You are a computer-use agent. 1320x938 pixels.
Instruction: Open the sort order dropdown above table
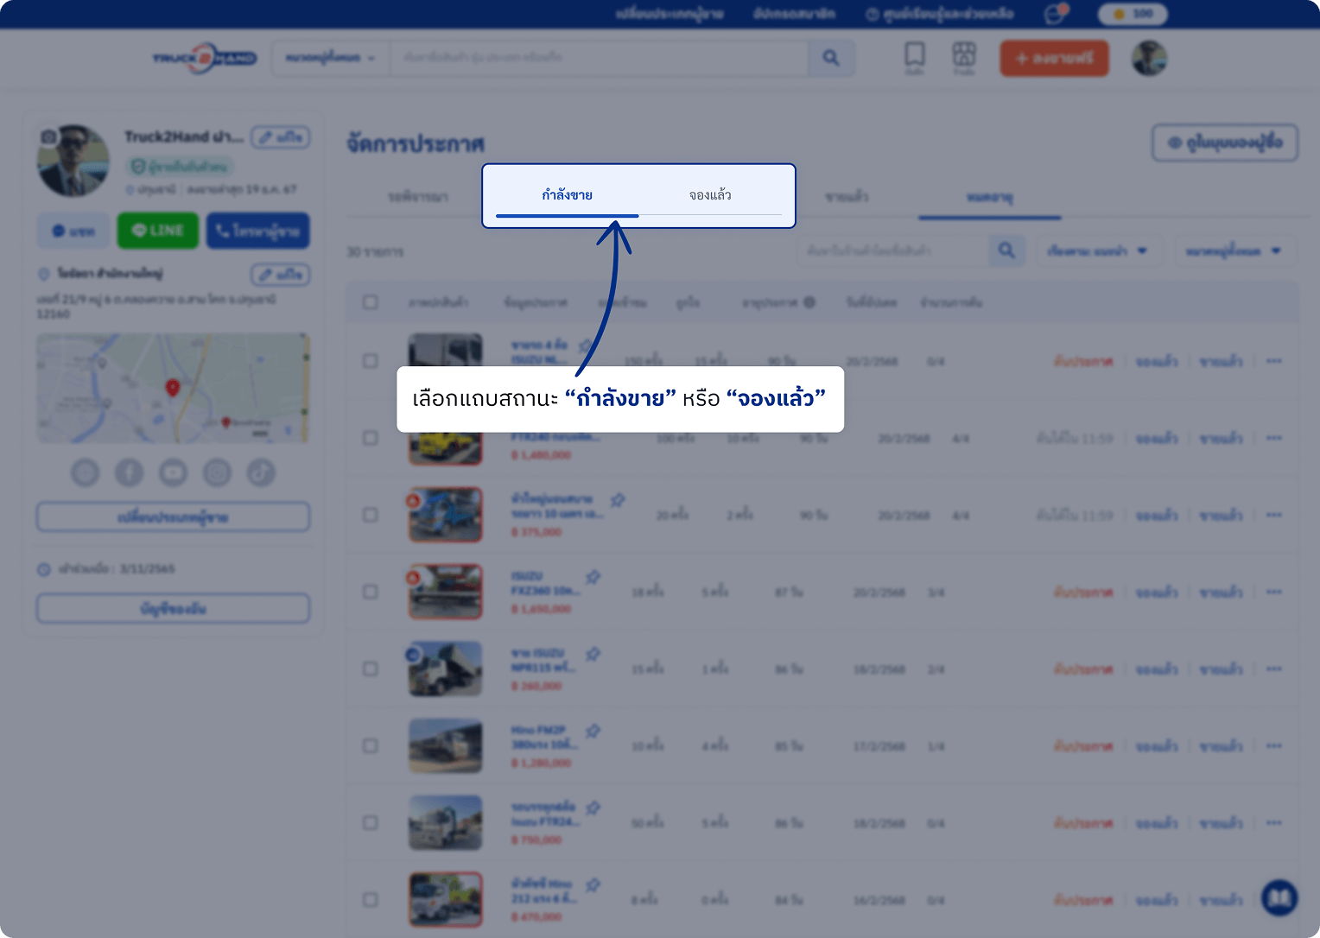tap(1097, 251)
